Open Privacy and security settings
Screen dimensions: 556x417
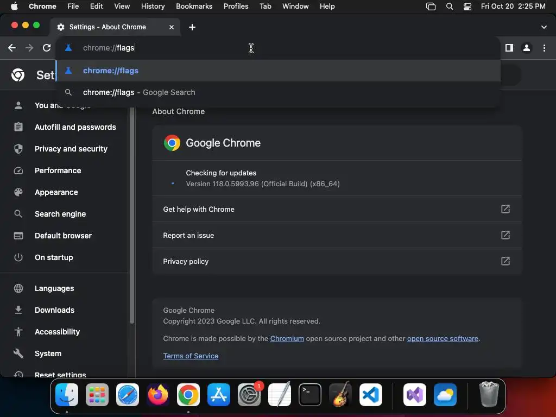click(x=71, y=149)
